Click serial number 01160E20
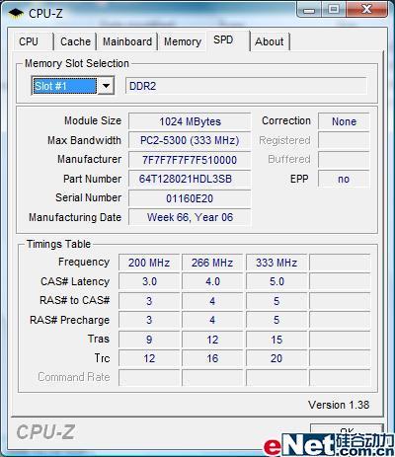 click(x=190, y=198)
